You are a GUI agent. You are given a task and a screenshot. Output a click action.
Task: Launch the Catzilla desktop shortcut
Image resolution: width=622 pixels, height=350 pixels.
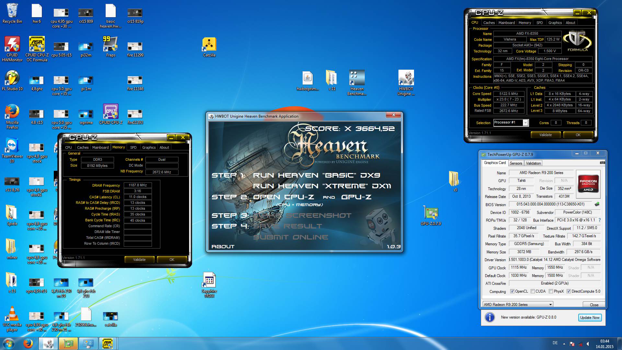tap(209, 47)
